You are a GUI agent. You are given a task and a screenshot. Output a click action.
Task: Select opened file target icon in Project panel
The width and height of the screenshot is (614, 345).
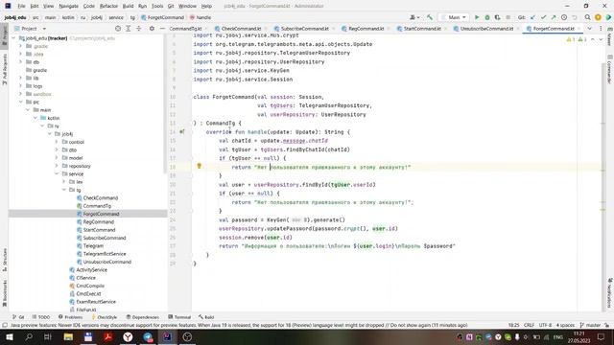point(118,29)
